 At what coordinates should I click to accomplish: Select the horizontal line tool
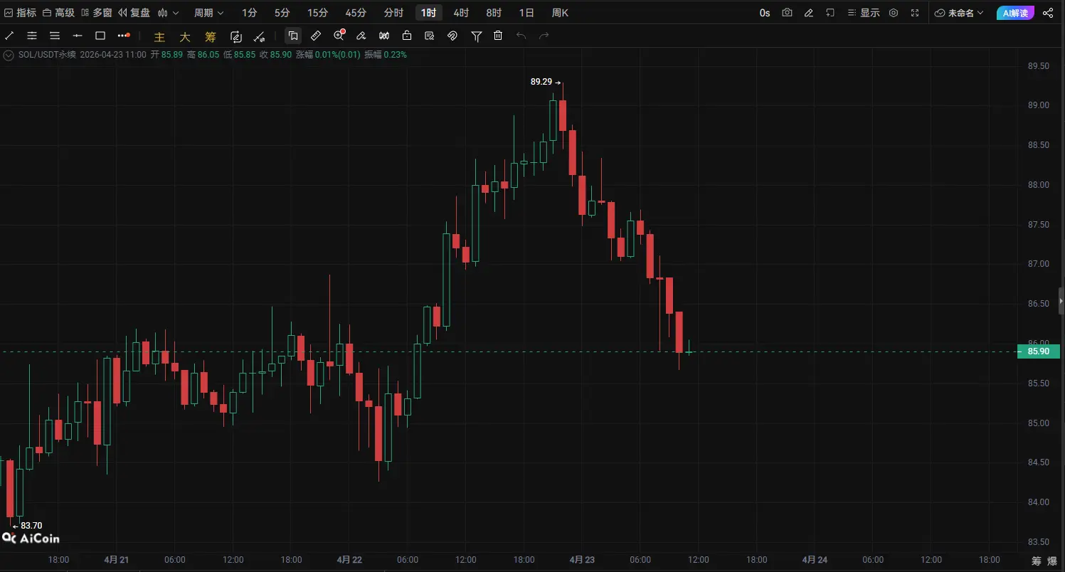tap(78, 36)
